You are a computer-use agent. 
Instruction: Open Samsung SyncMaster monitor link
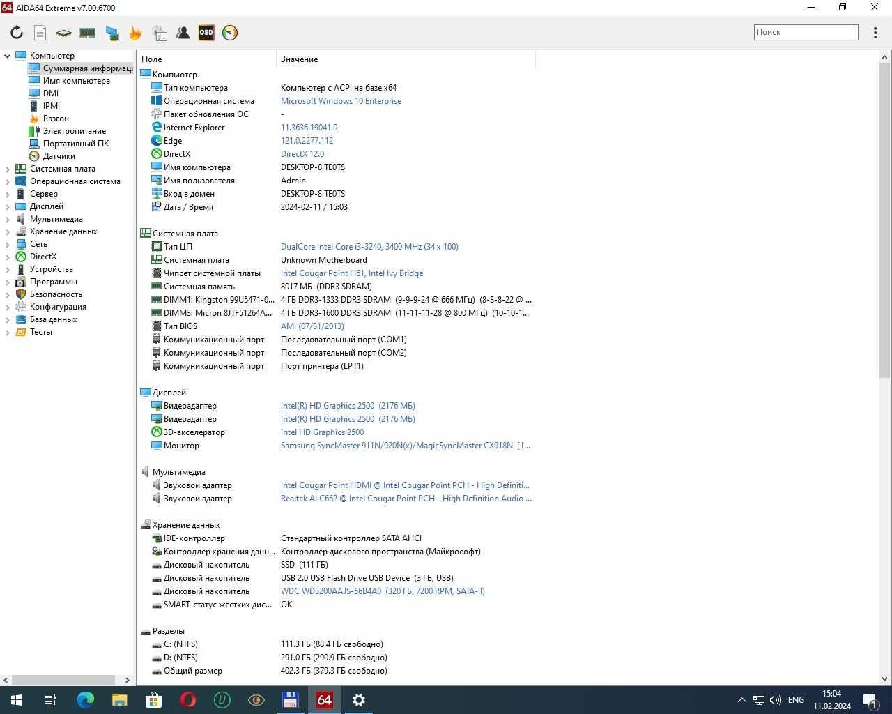(x=406, y=446)
